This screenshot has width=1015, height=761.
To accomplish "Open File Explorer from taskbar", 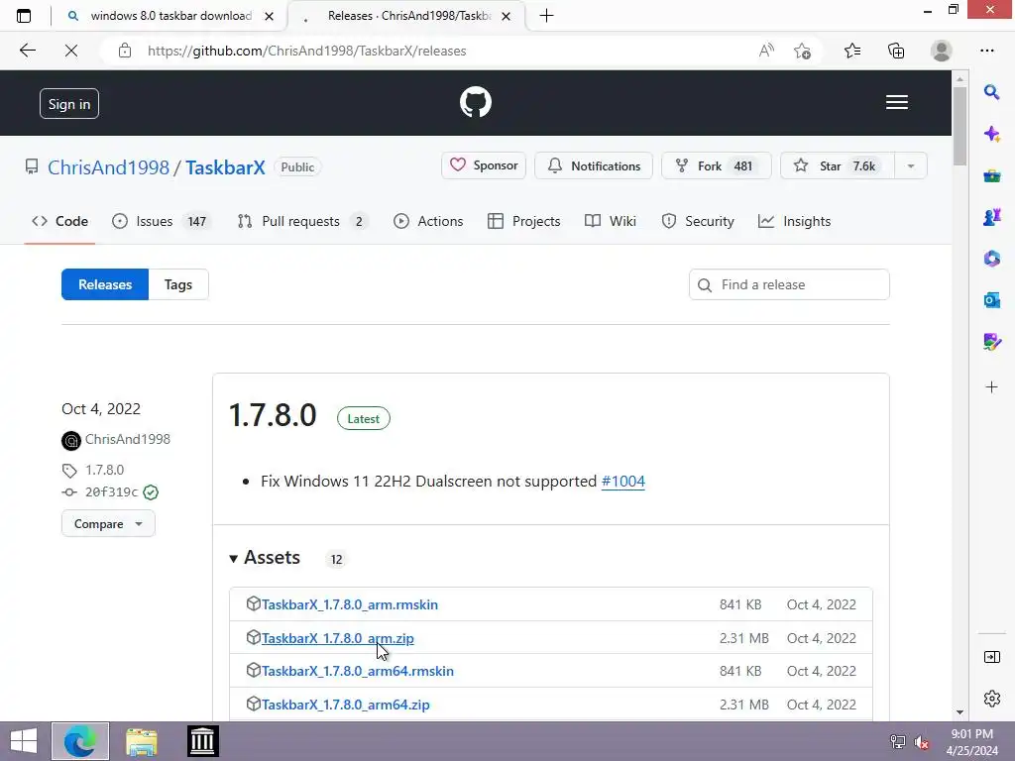I will pos(141,741).
